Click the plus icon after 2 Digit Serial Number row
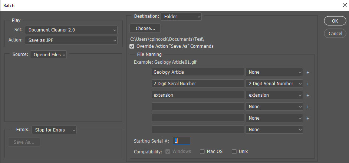The width and height of the screenshot is (349, 163). click(308, 84)
